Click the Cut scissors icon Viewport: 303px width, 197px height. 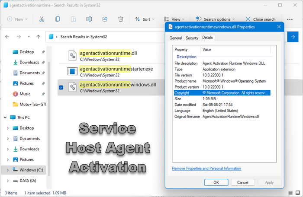42,19
